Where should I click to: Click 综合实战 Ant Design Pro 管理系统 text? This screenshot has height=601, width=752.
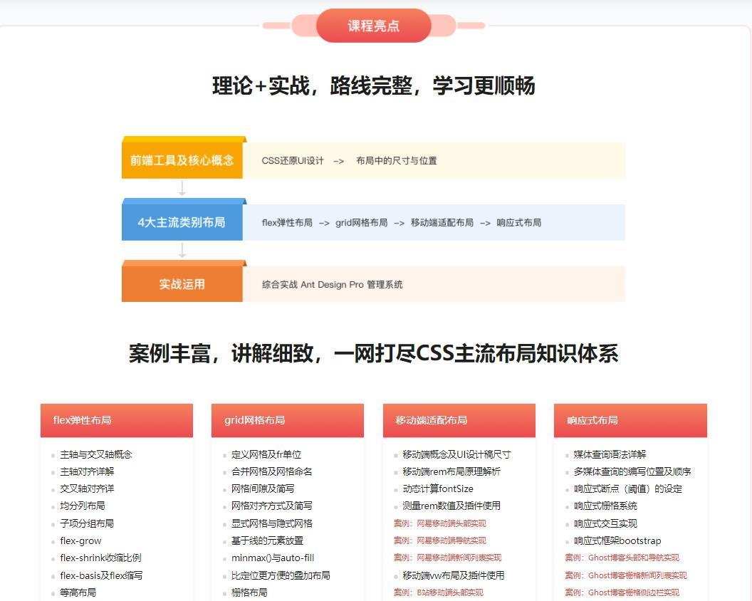pos(332,285)
